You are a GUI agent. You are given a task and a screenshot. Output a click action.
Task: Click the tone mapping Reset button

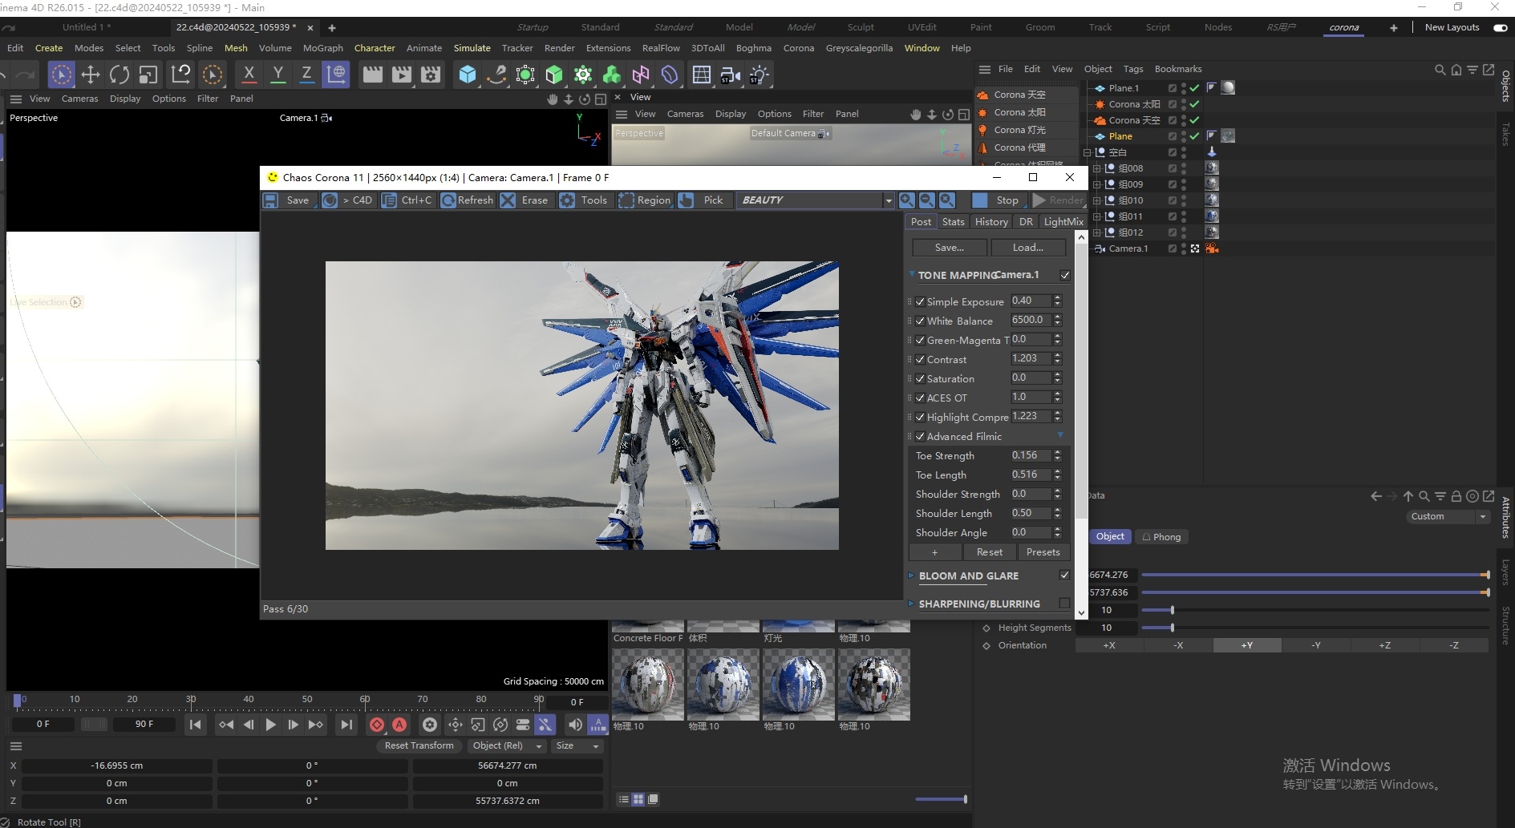tap(989, 552)
